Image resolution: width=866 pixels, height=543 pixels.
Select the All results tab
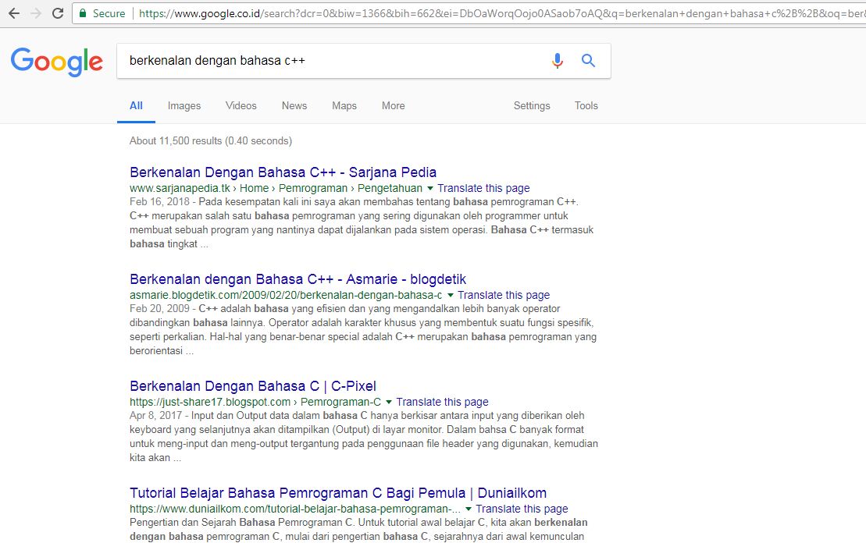click(136, 105)
